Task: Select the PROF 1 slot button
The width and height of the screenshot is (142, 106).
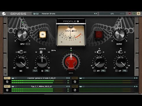Action: coord(7,78)
